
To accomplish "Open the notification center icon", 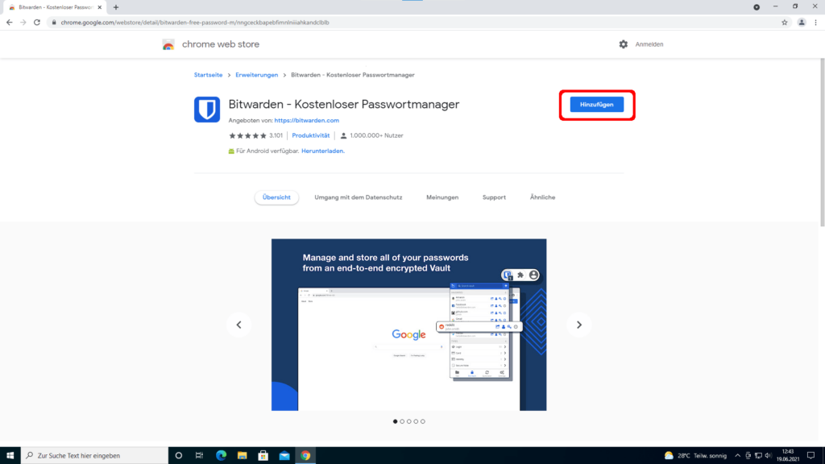I will click(810, 456).
